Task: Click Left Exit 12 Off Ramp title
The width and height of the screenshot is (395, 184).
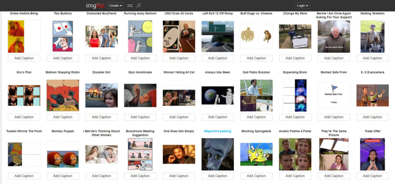Action: pos(218,14)
